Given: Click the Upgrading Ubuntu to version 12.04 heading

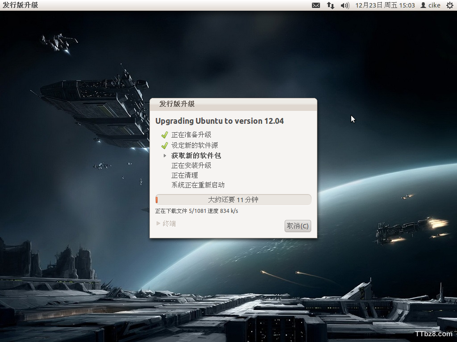Looking at the screenshot, I should tap(220, 121).
